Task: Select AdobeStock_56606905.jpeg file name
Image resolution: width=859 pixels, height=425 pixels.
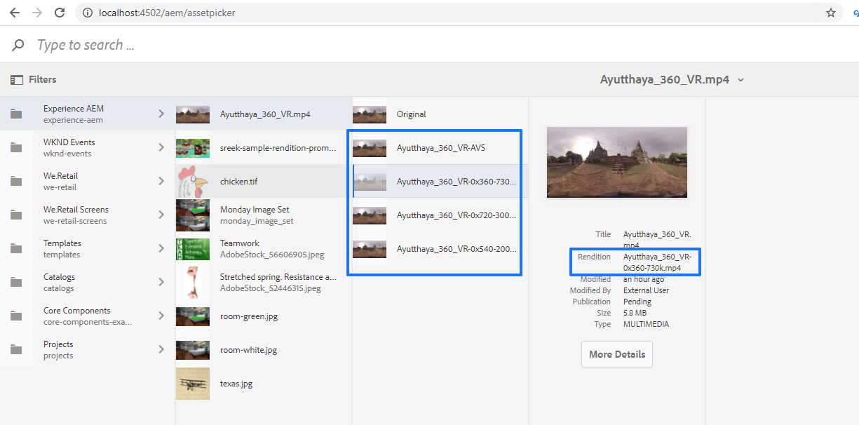Action: click(x=272, y=255)
